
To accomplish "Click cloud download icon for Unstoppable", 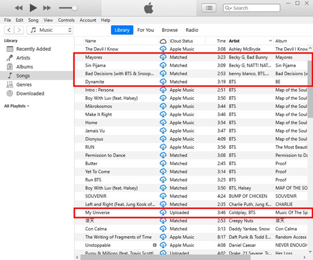I will 163,245.
